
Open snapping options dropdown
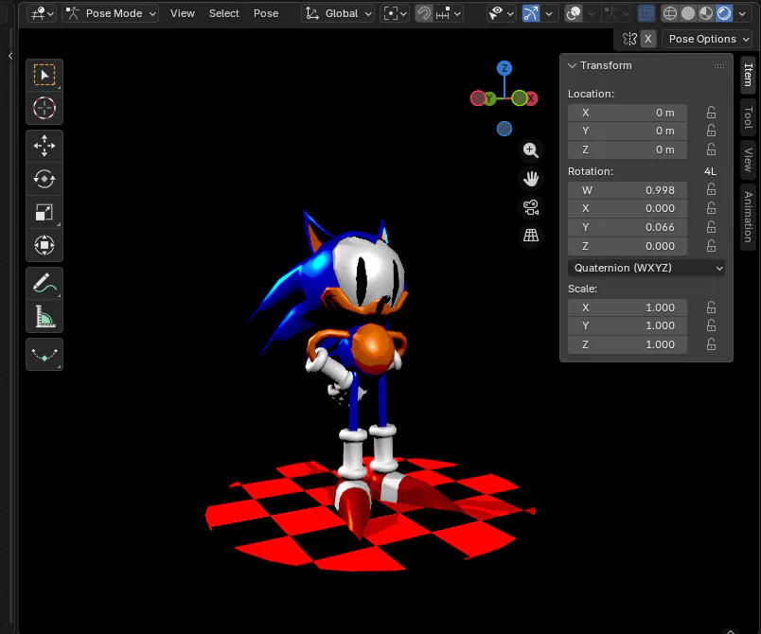point(449,13)
